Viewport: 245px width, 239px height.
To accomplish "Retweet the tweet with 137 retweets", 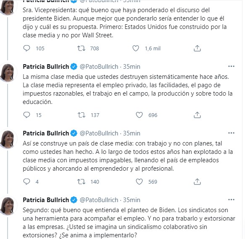I will [x=82, y=115].
